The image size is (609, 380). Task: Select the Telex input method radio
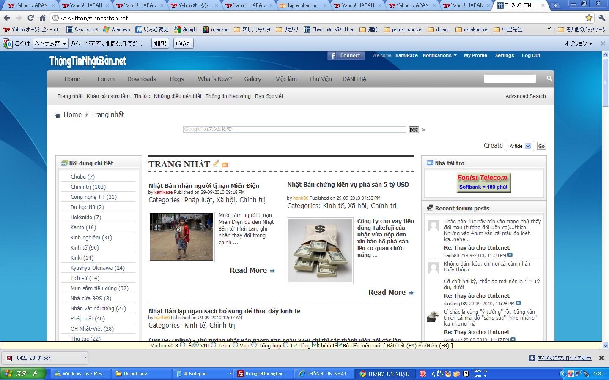click(x=214, y=345)
